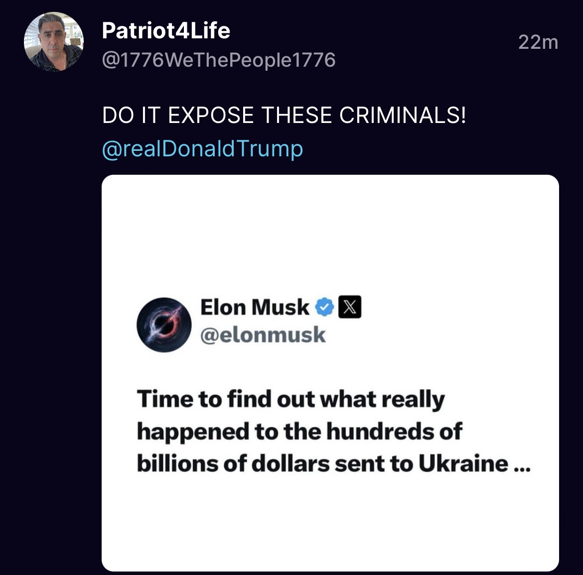Click the @1776WeThePeople1776 handle
The width and height of the screenshot is (583, 575).
point(218,60)
